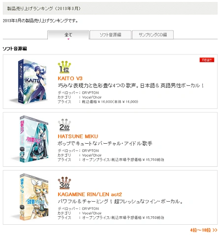
Task: Click the KAITO V3 description text
Action: click(131, 85)
